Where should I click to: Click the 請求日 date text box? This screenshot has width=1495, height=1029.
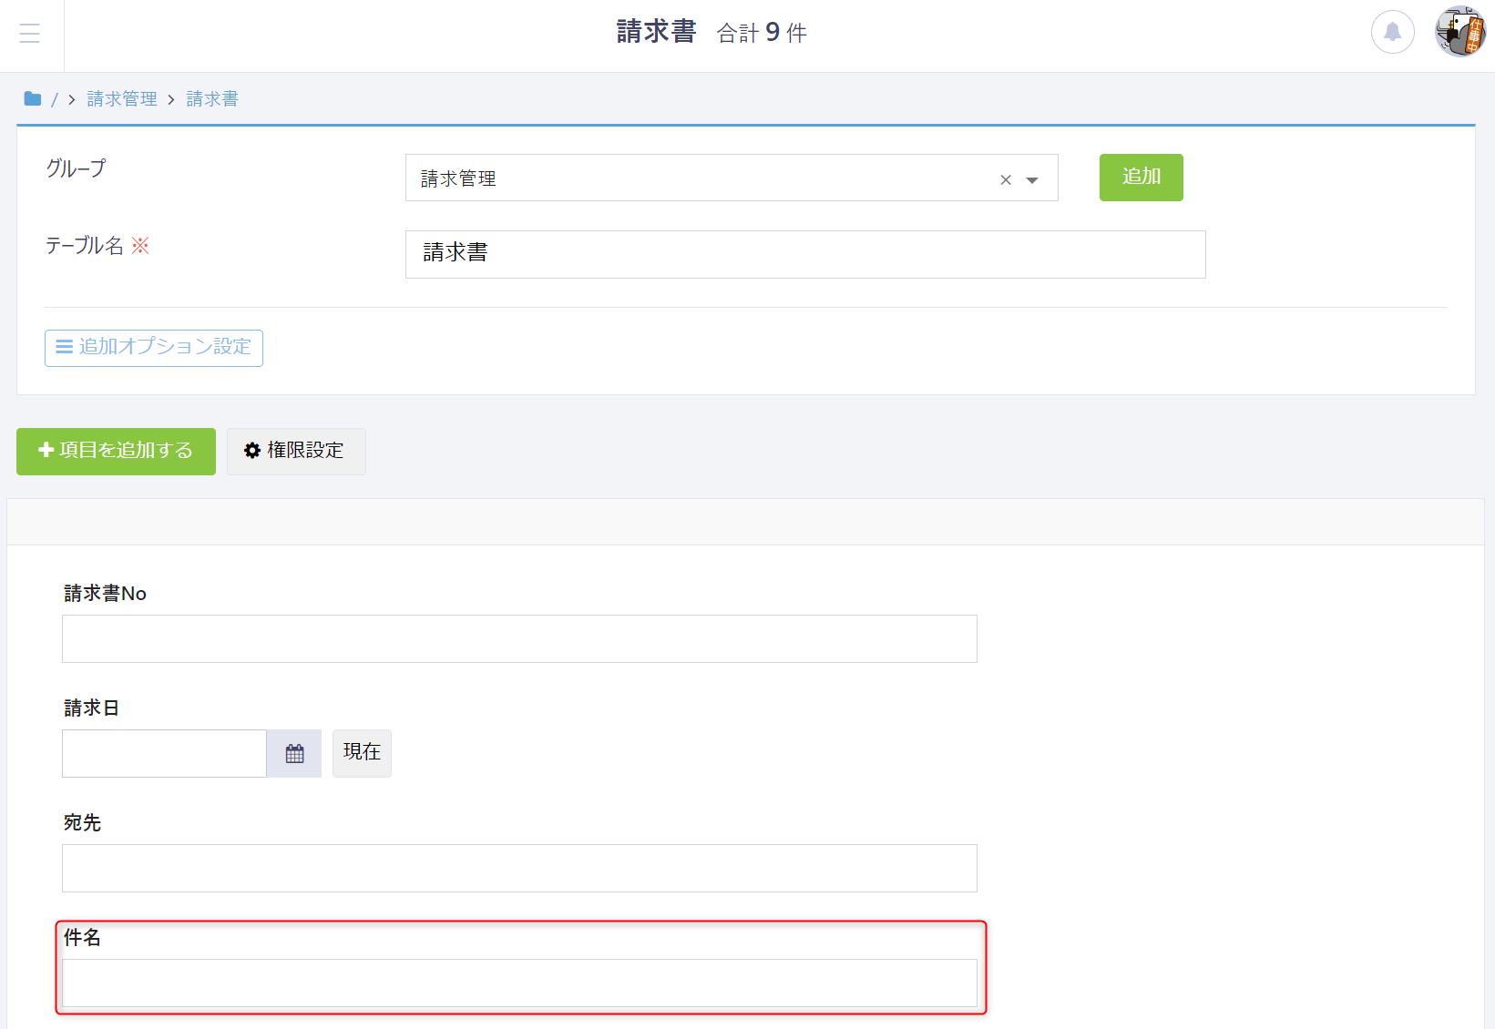[164, 753]
